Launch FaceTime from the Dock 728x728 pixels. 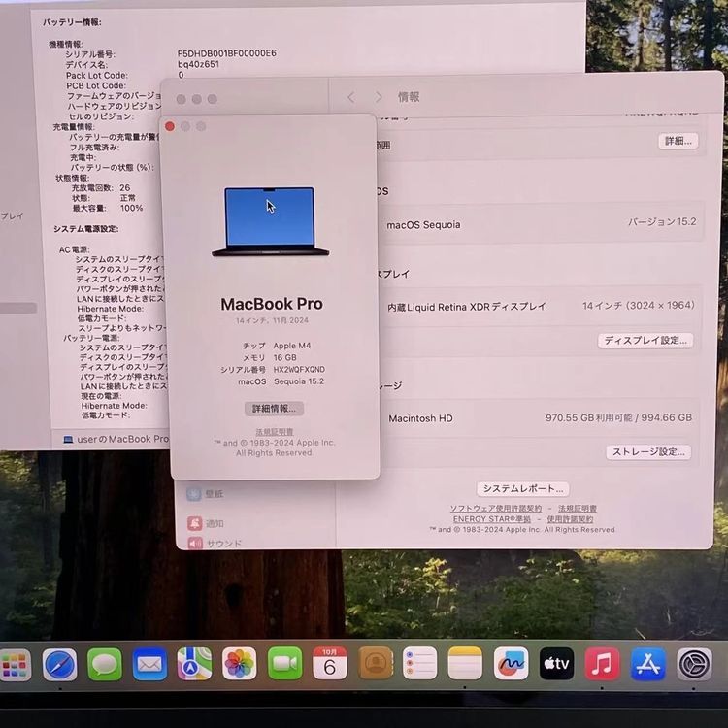tap(284, 664)
